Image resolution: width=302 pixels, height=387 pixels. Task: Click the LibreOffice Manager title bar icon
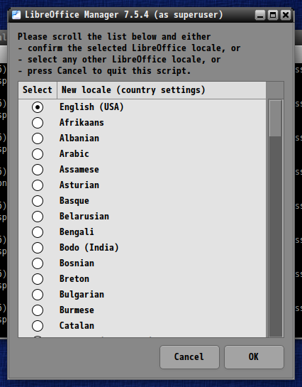(x=16, y=15)
